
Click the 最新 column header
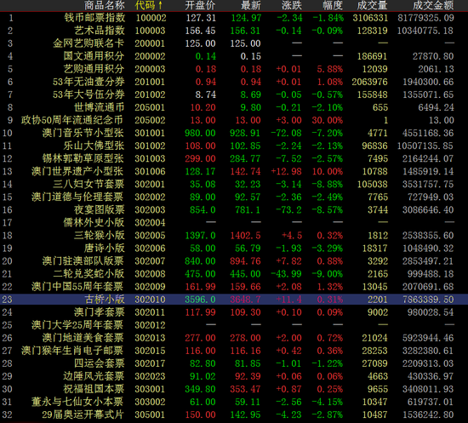pyautogui.click(x=251, y=5)
